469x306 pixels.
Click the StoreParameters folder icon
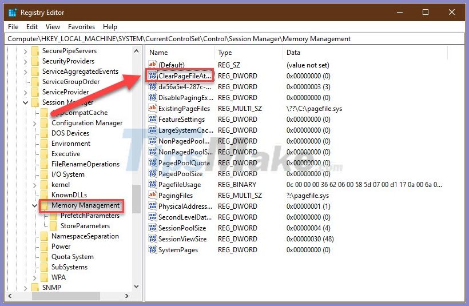pyautogui.click(x=54, y=226)
